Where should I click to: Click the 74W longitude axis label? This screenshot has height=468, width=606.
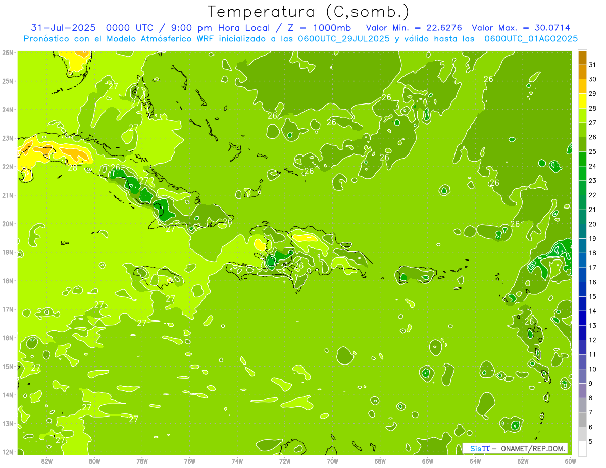(x=237, y=461)
